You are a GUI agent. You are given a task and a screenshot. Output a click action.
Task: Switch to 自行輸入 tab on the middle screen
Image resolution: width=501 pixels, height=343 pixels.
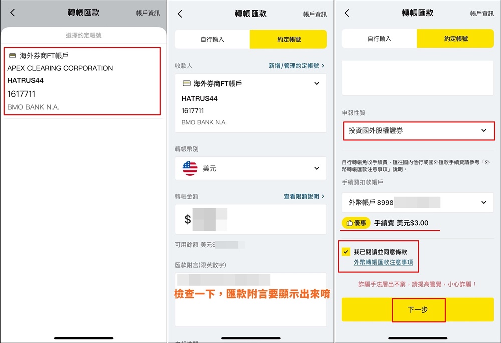(x=212, y=39)
